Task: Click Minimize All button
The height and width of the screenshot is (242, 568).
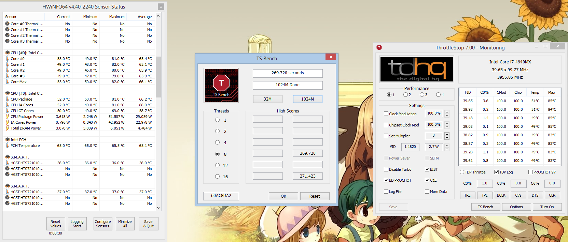Action: pyautogui.click(x=125, y=224)
